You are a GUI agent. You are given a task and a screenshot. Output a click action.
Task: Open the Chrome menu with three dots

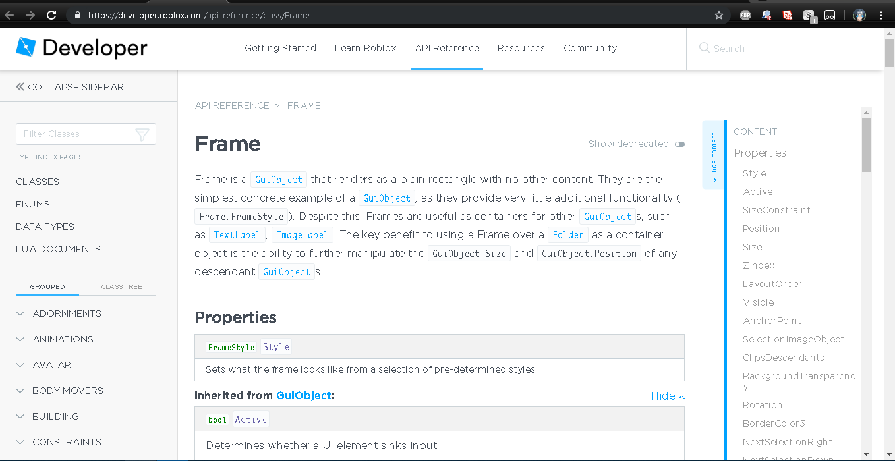click(x=881, y=14)
